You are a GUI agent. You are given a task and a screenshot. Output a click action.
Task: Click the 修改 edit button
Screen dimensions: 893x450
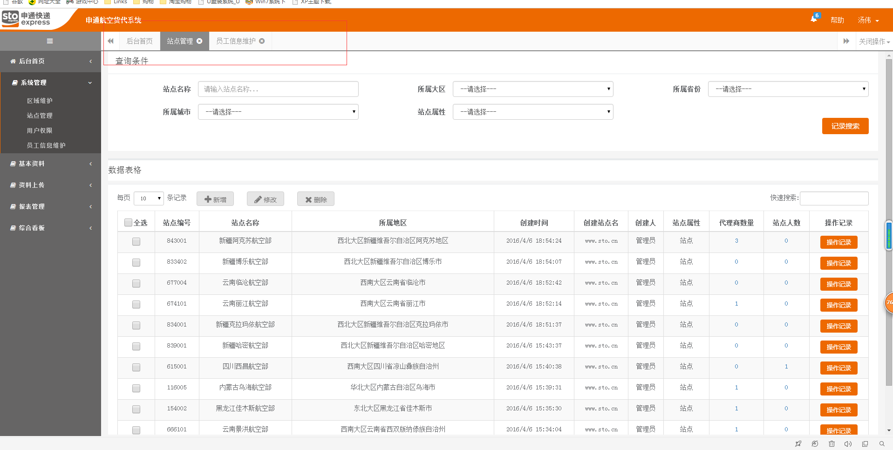(x=266, y=199)
